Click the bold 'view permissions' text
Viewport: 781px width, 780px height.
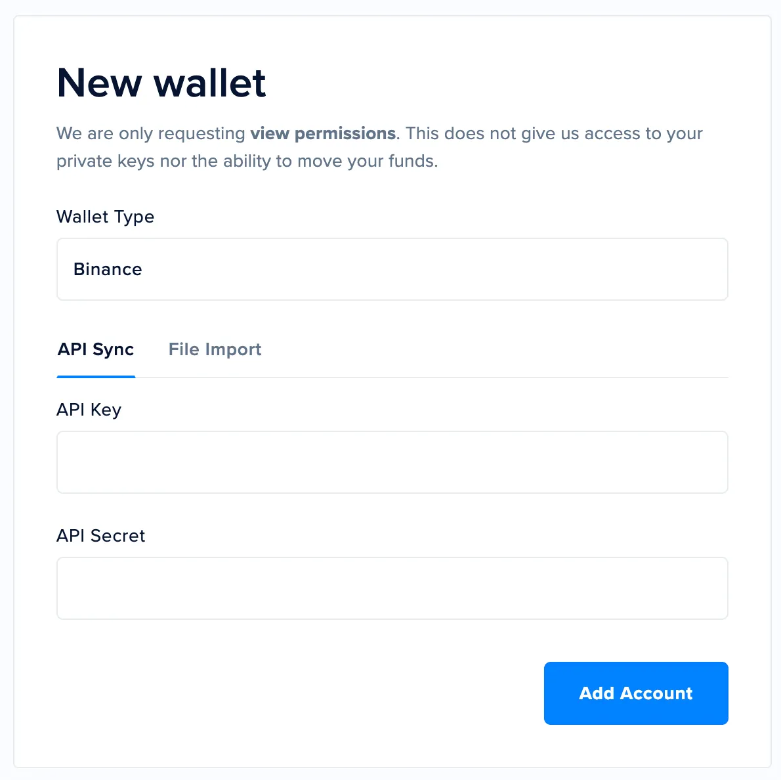point(323,133)
